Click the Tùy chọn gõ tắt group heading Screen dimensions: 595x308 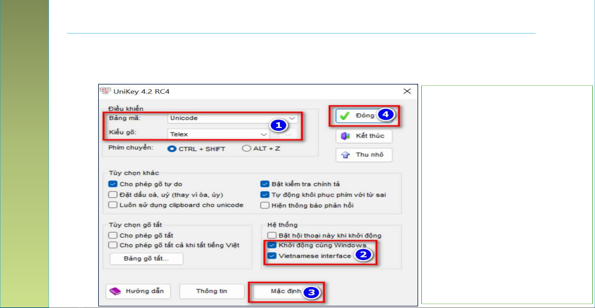[135, 225]
